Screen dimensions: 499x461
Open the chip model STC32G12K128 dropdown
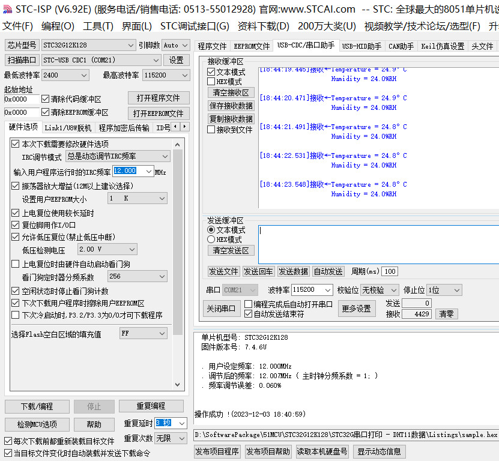(x=89, y=45)
